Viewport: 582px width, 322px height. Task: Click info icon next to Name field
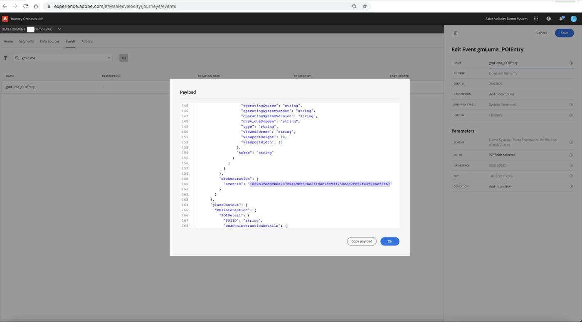pyautogui.click(x=571, y=63)
